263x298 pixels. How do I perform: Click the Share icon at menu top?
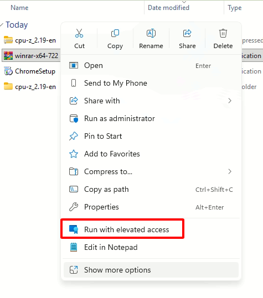point(187,33)
